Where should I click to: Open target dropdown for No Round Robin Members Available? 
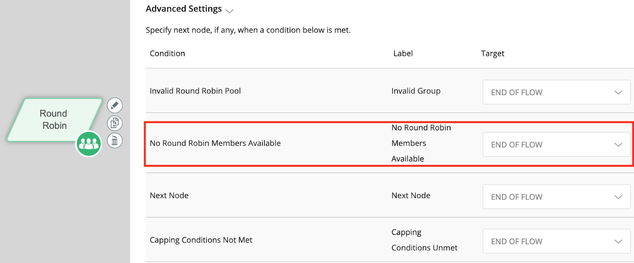pos(556,145)
